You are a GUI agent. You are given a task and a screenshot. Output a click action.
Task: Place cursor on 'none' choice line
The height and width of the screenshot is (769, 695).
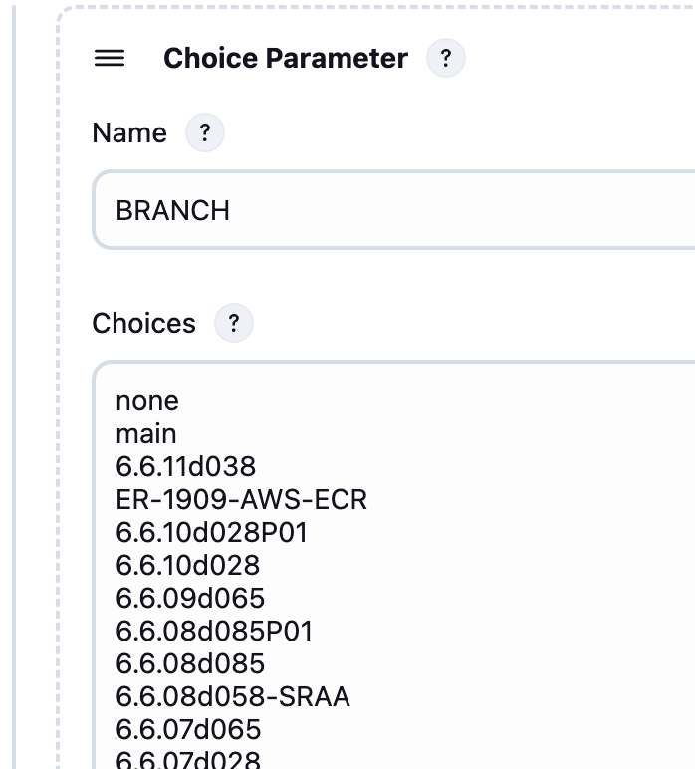(x=147, y=401)
